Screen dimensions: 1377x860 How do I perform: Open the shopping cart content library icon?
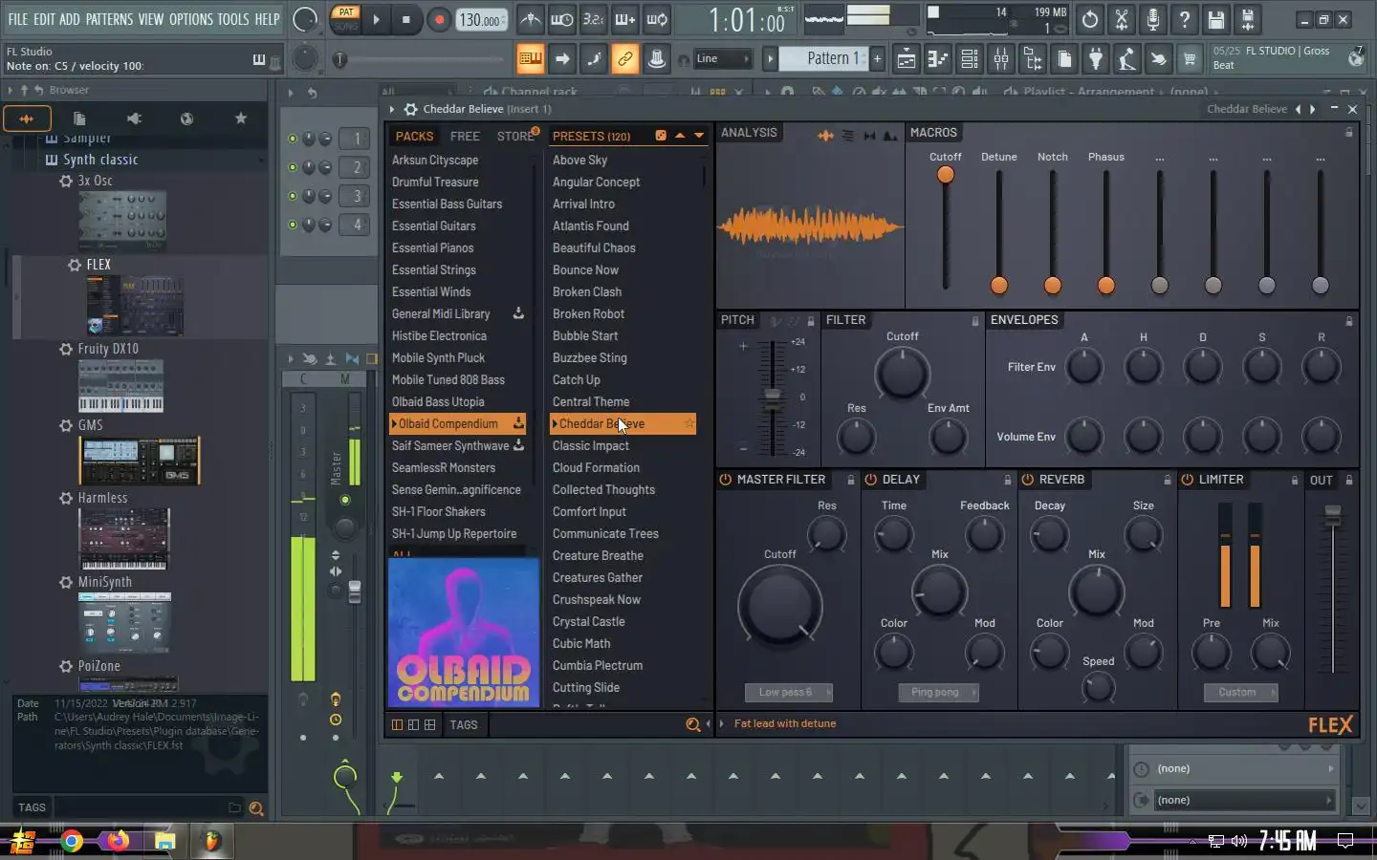(1190, 59)
